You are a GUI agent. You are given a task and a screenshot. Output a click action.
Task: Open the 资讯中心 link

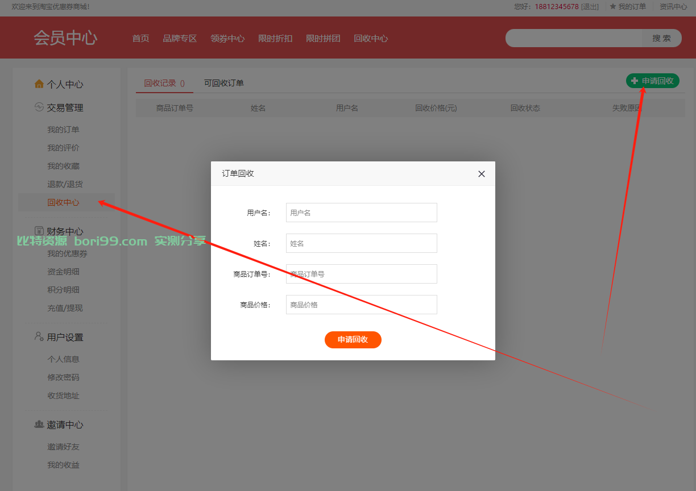(673, 7)
